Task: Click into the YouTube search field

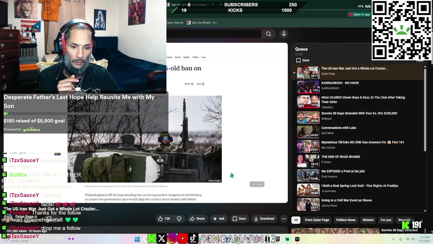Action: pyautogui.click(x=213, y=34)
